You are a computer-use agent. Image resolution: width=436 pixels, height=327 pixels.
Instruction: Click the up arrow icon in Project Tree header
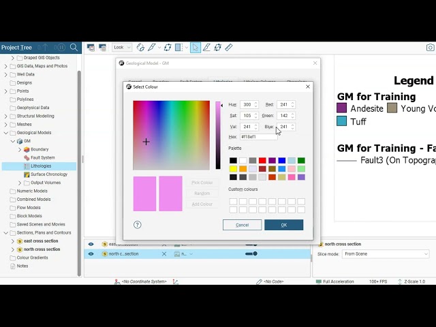tap(46, 47)
